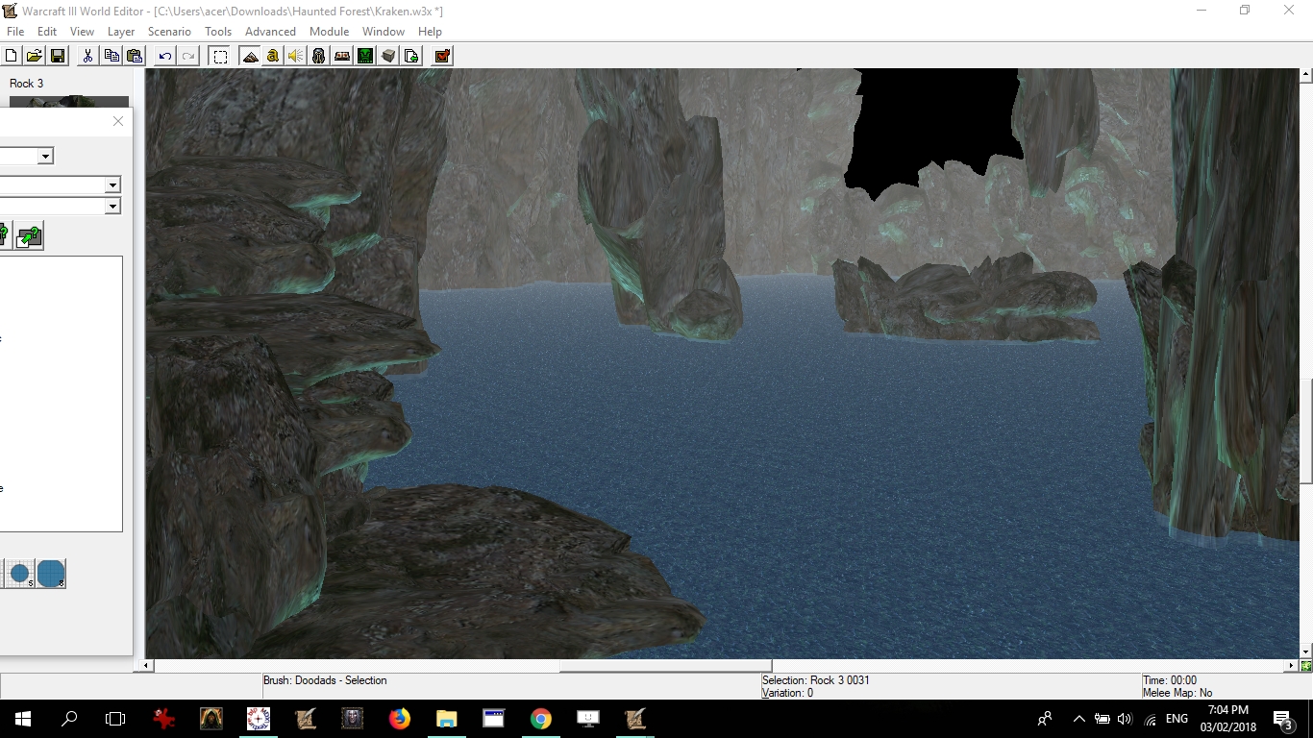The height and width of the screenshot is (738, 1313).
Task: Open the Windows Start menu
Action: (x=23, y=719)
